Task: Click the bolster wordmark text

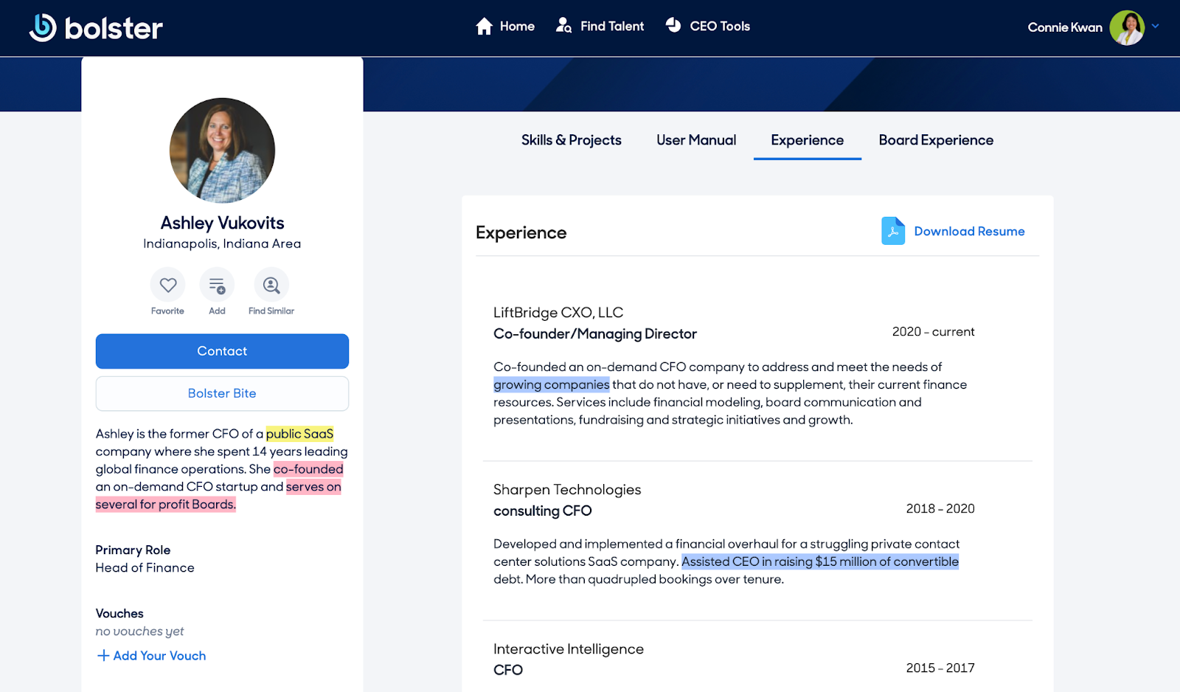Action: click(114, 29)
